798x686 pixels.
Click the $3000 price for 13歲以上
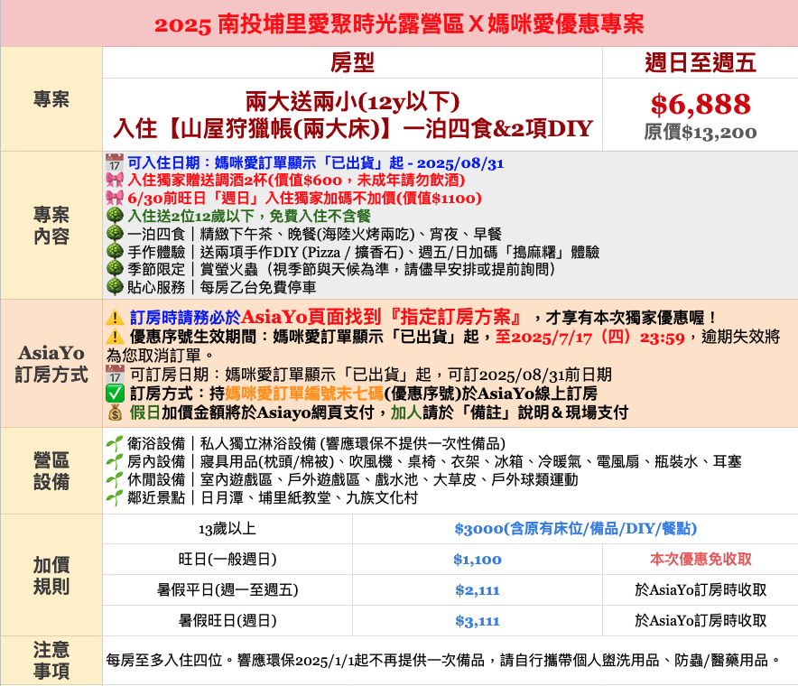click(x=575, y=529)
